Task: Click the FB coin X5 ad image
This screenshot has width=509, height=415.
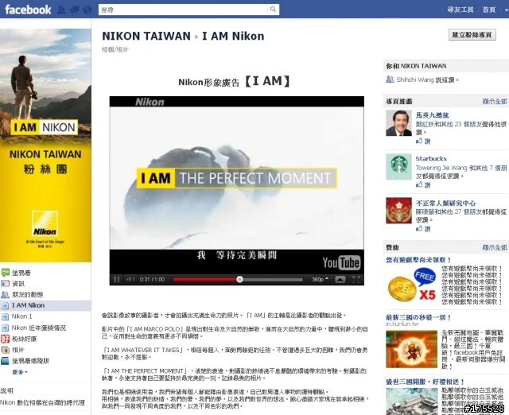Action: (x=412, y=285)
